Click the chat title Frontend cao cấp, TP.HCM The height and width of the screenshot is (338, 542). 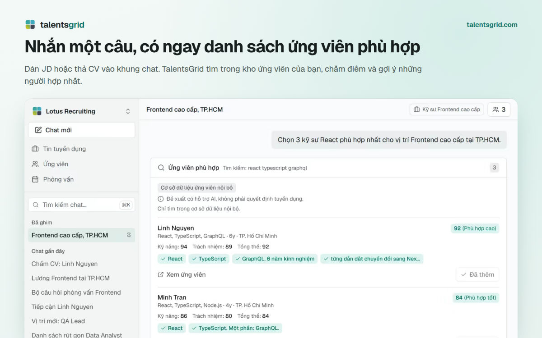point(184,110)
